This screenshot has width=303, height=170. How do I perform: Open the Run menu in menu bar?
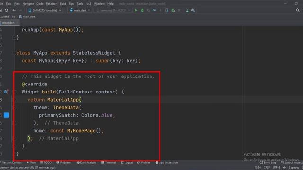pyautogui.click(x=71, y=4)
